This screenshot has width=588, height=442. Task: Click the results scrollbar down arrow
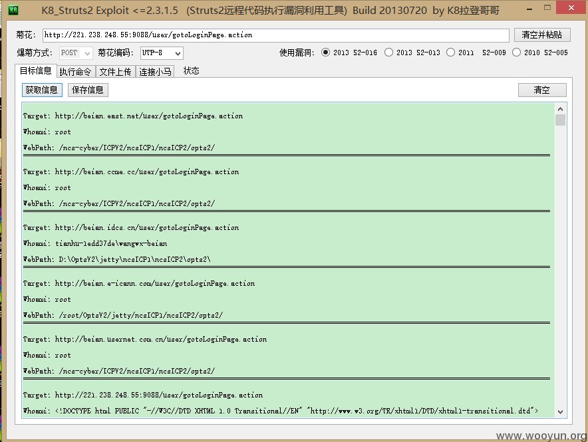point(560,411)
